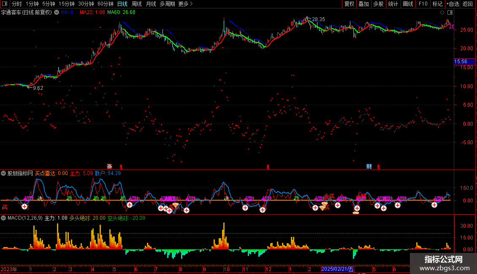Click the plus signal right of the August diamond

point(187,210)
